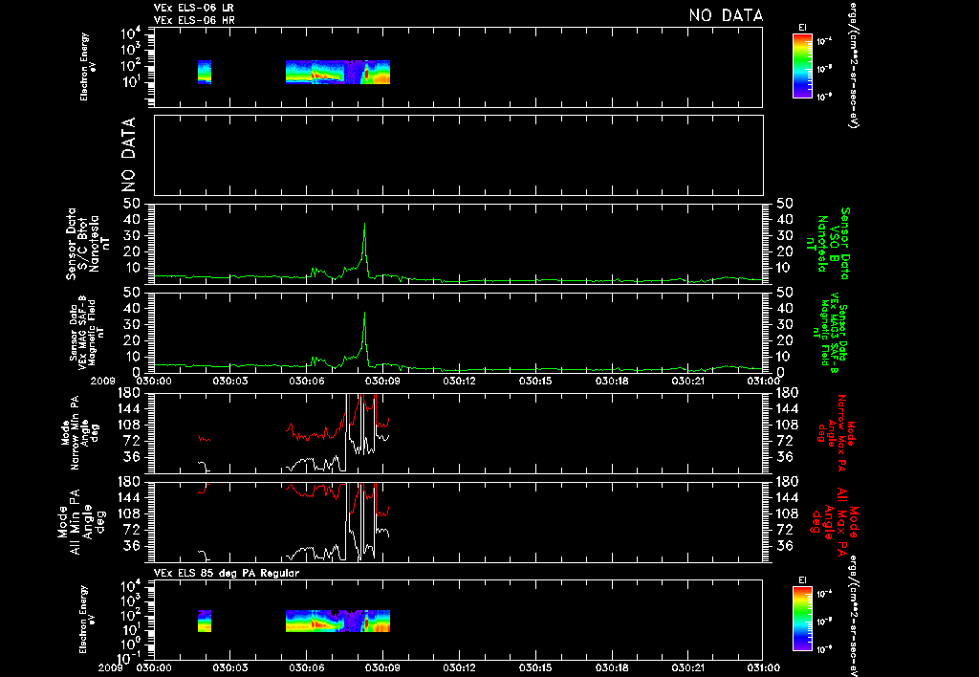Click '030:03' on the bottom time axis
The image size is (979, 677).
(229, 667)
